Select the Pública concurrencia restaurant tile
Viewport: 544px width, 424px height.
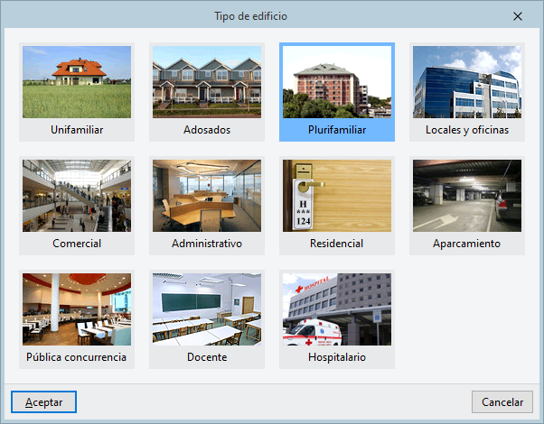click(77, 319)
